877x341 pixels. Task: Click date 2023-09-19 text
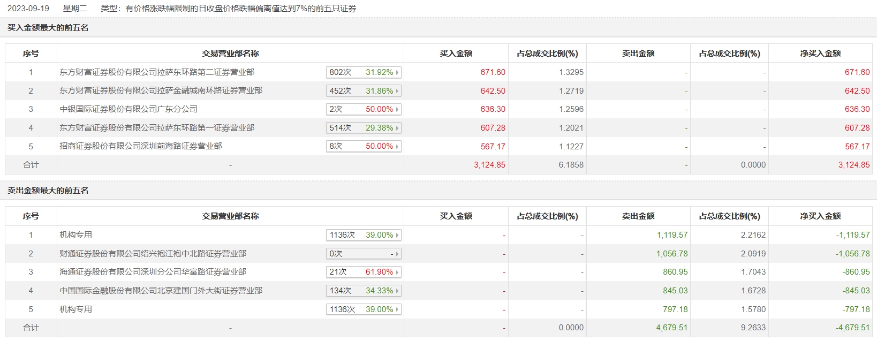click(28, 9)
